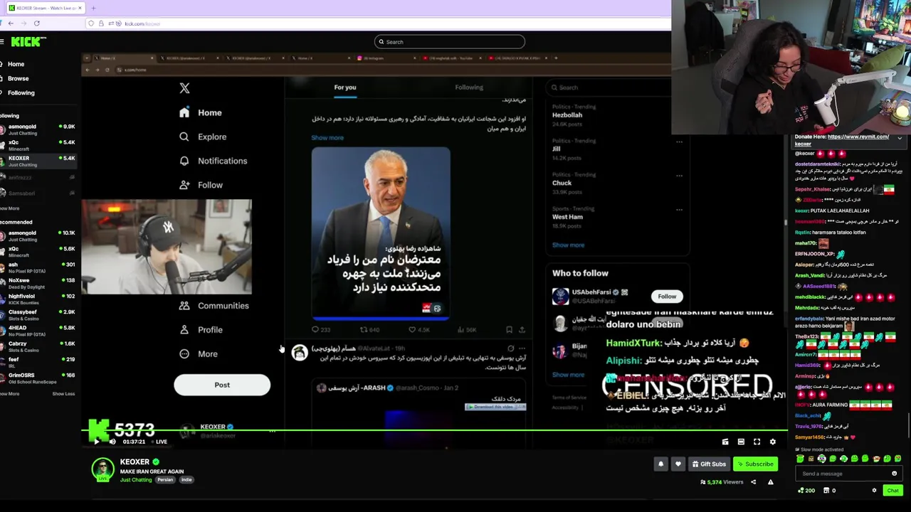Open Hezbollah trending topic

point(567,115)
